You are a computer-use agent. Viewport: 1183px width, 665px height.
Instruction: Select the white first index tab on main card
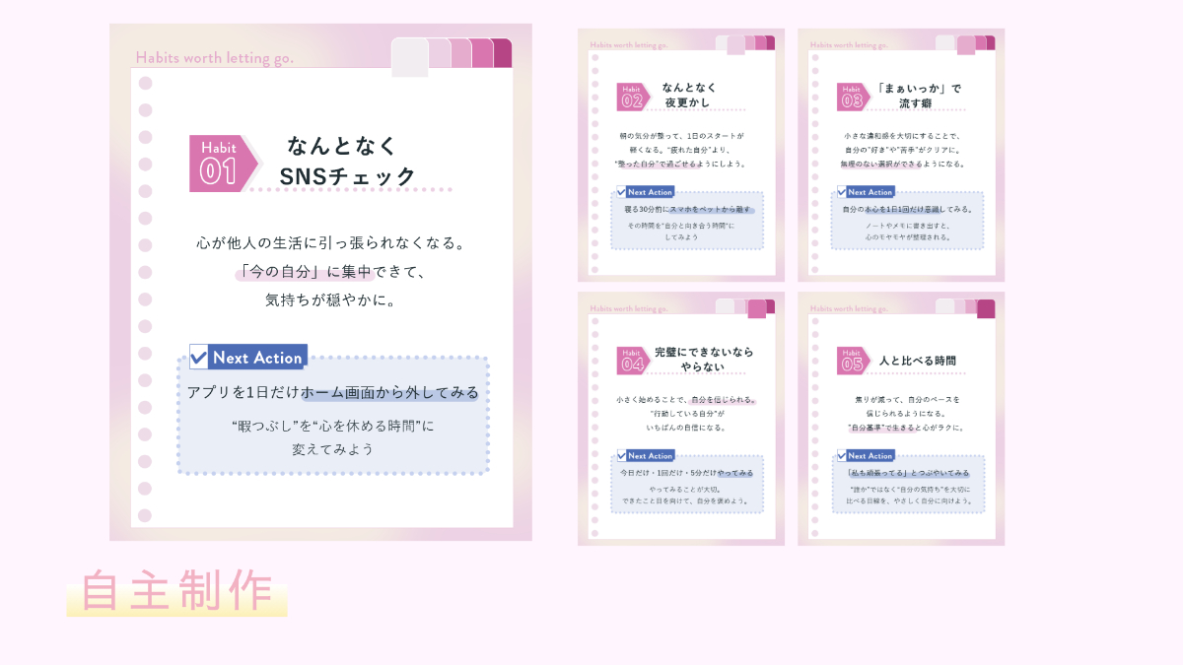point(410,57)
